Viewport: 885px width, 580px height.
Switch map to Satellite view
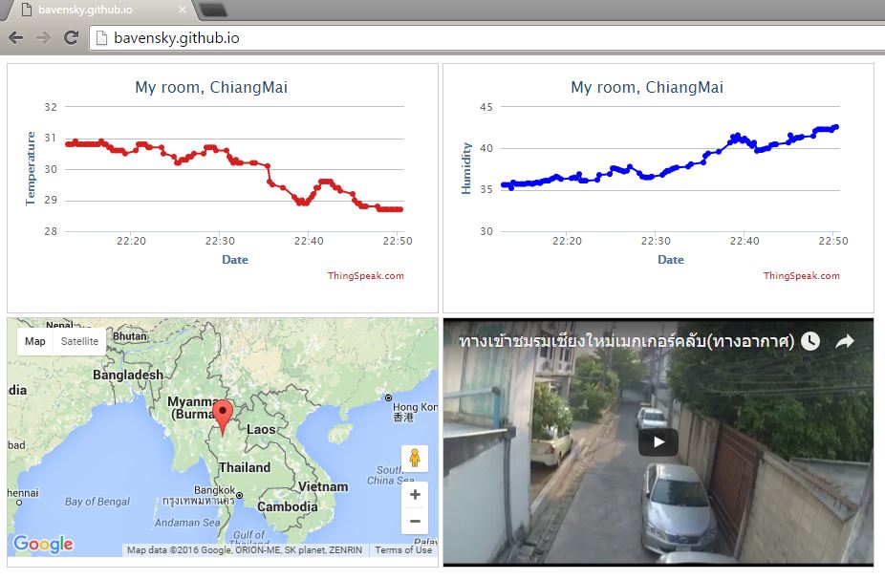pos(79,341)
